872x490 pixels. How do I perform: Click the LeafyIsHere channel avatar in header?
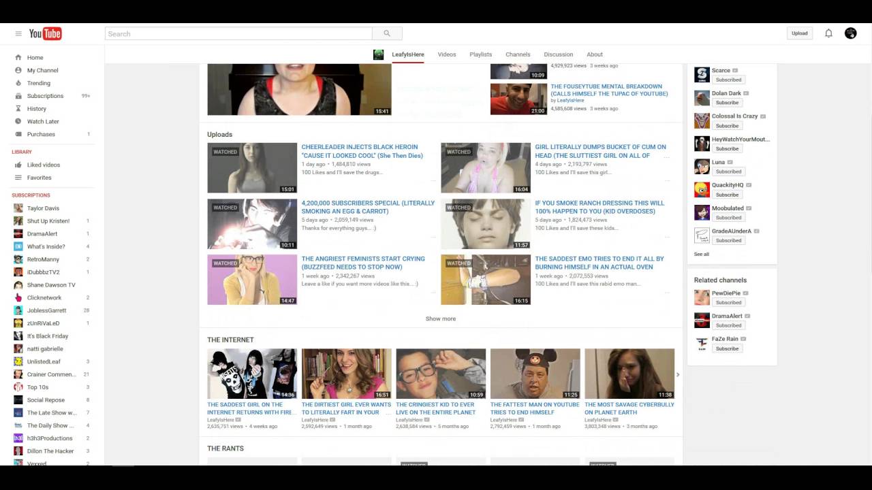click(x=378, y=54)
